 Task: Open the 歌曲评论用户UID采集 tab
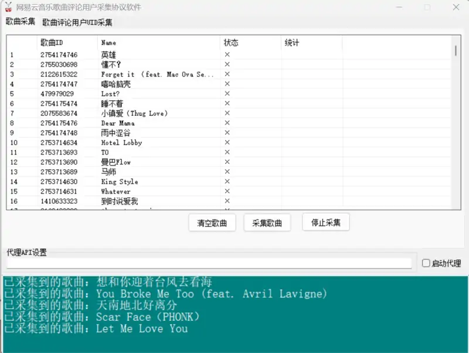77,23
